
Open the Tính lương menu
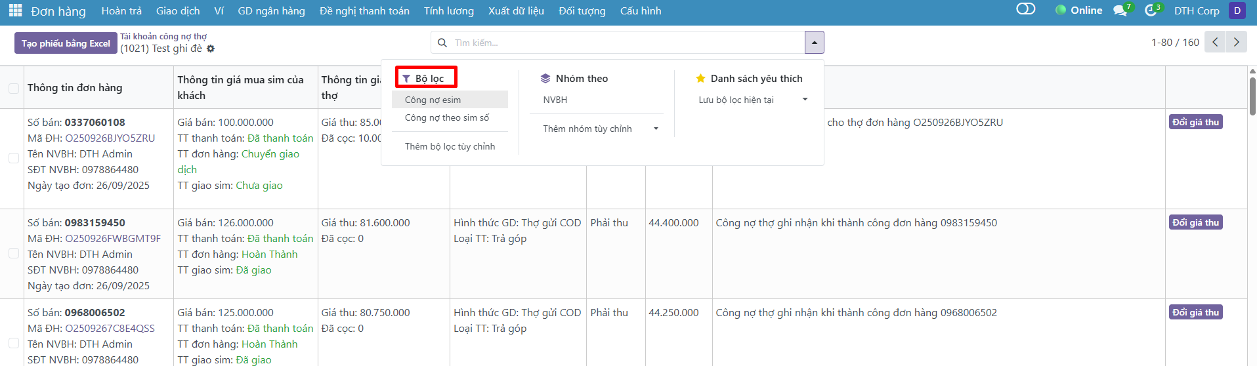tap(448, 11)
